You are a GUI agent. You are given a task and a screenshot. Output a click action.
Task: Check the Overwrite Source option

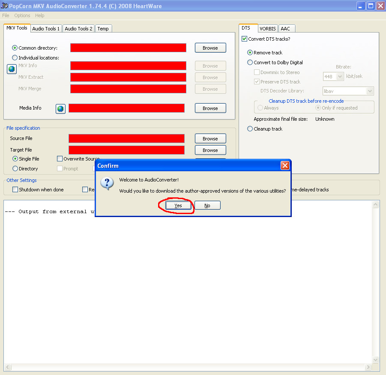[60, 159]
